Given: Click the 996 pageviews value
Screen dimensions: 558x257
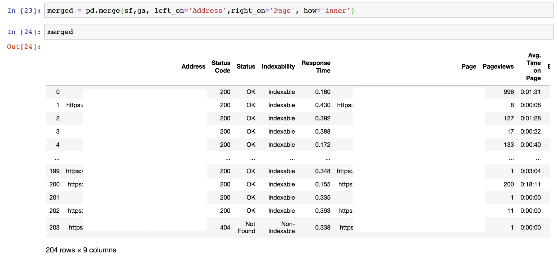Looking at the screenshot, I should [508, 92].
